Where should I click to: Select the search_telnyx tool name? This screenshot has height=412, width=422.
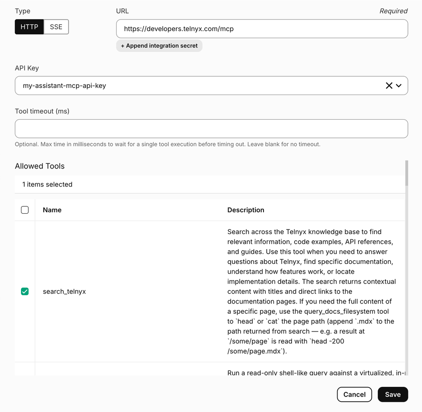pyautogui.click(x=64, y=291)
